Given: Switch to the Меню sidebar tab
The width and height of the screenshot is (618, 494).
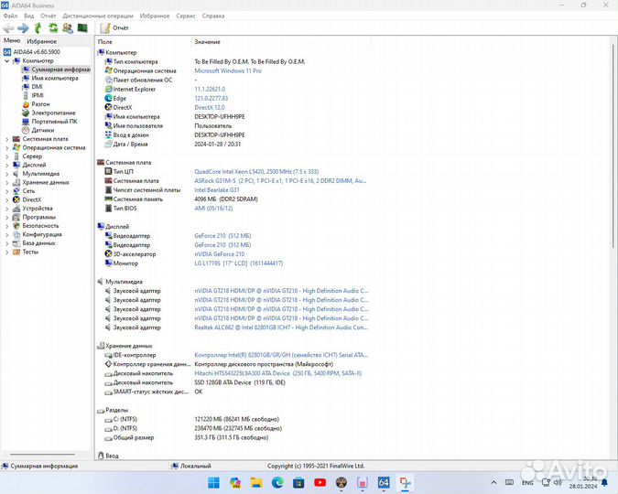Looking at the screenshot, I should point(12,40).
